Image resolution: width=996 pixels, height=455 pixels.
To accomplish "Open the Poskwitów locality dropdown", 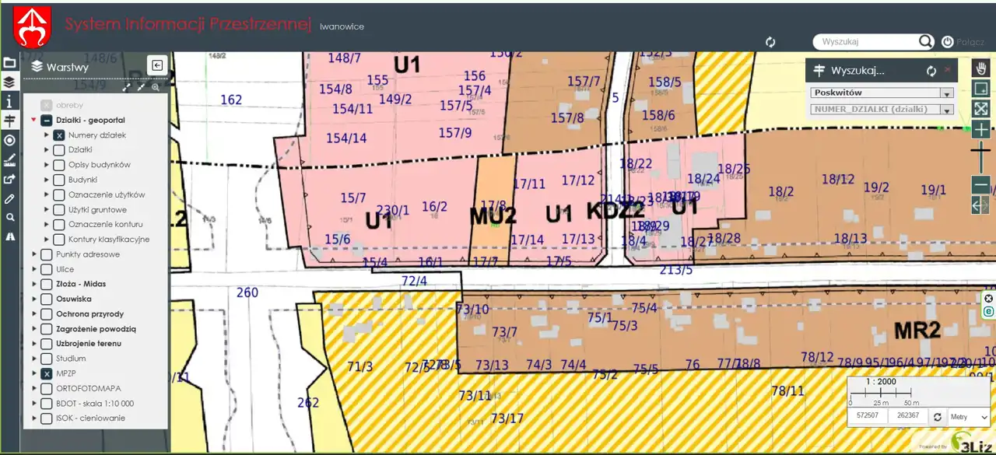I will [882, 93].
